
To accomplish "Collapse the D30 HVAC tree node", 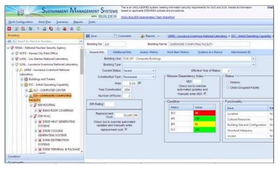I will (x=31, y=116).
